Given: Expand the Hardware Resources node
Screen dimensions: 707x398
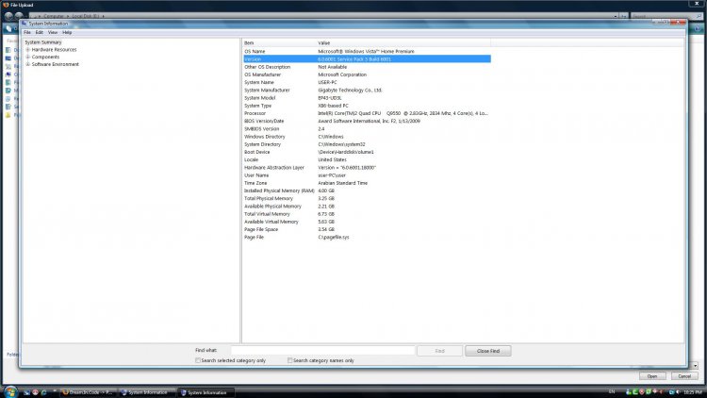Looking at the screenshot, I should [x=28, y=50].
